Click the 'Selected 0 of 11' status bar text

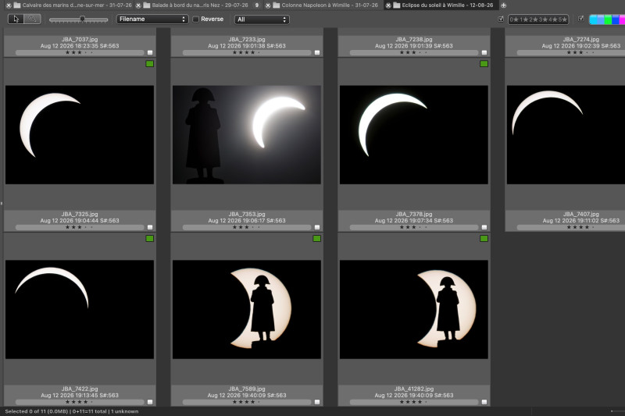(25, 411)
